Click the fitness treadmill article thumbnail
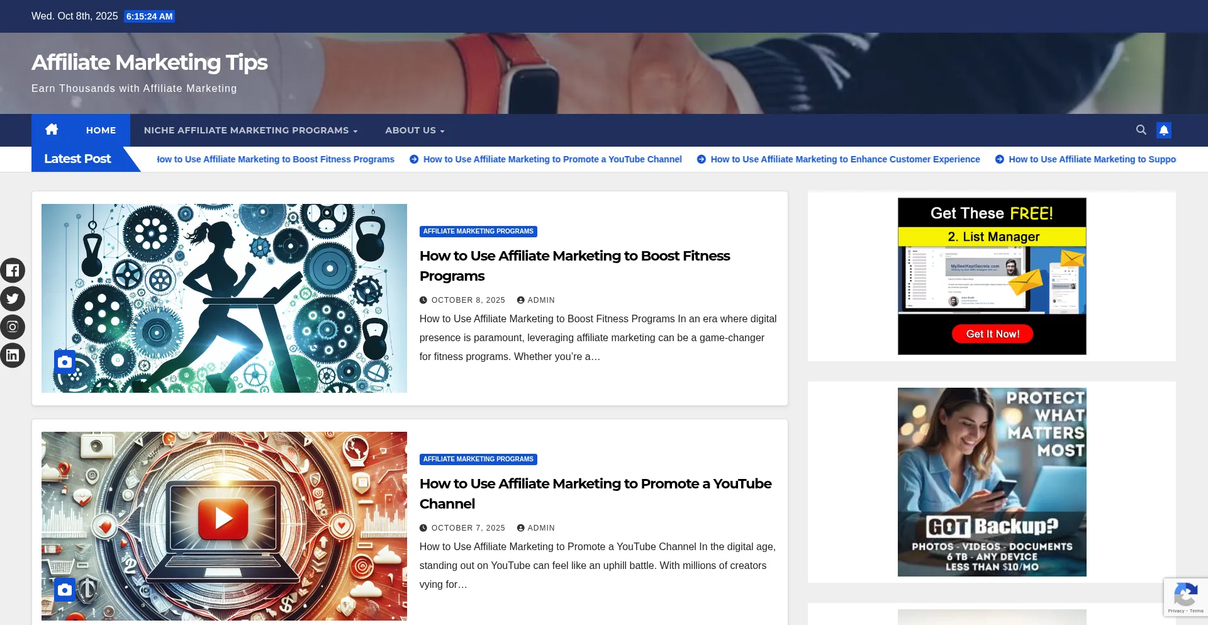 224,298
